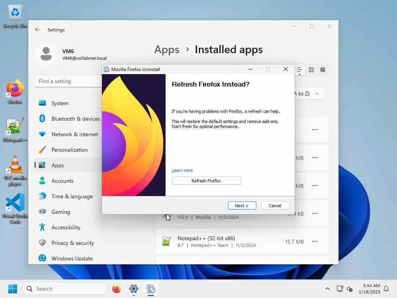Select the Visual Studio Code desktop shortcut
397x298 pixels.
[15, 208]
